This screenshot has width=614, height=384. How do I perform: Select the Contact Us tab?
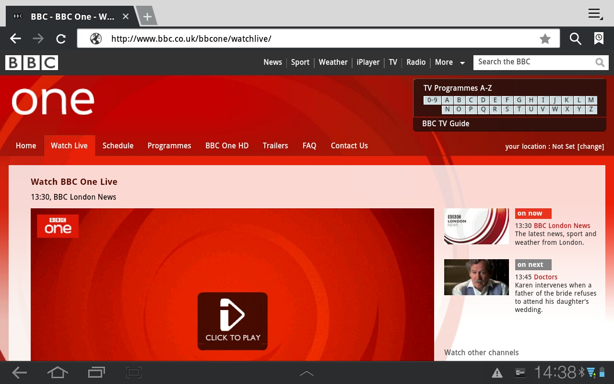pyautogui.click(x=349, y=146)
